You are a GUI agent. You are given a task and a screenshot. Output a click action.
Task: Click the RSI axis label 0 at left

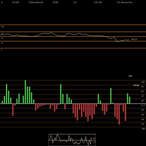pyautogui.click(x=1, y=50)
